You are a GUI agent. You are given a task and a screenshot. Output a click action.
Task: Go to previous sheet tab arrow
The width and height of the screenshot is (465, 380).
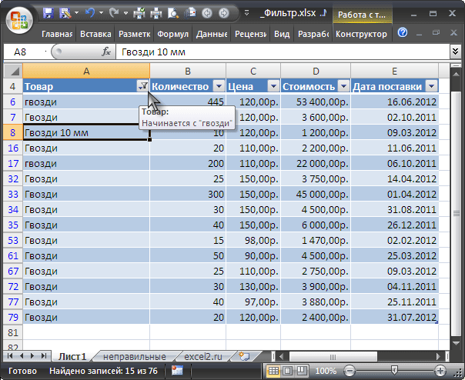click(x=22, y=355)
